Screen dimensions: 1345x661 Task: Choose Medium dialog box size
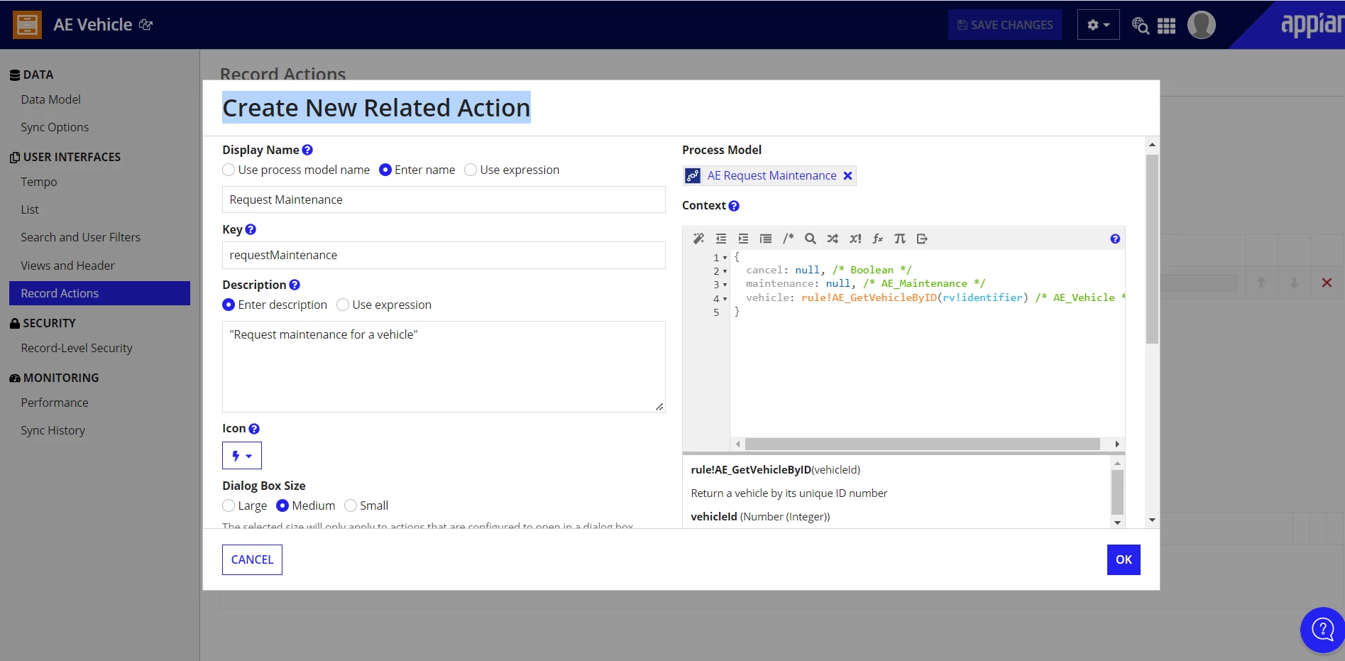click(x=282, y=506)
